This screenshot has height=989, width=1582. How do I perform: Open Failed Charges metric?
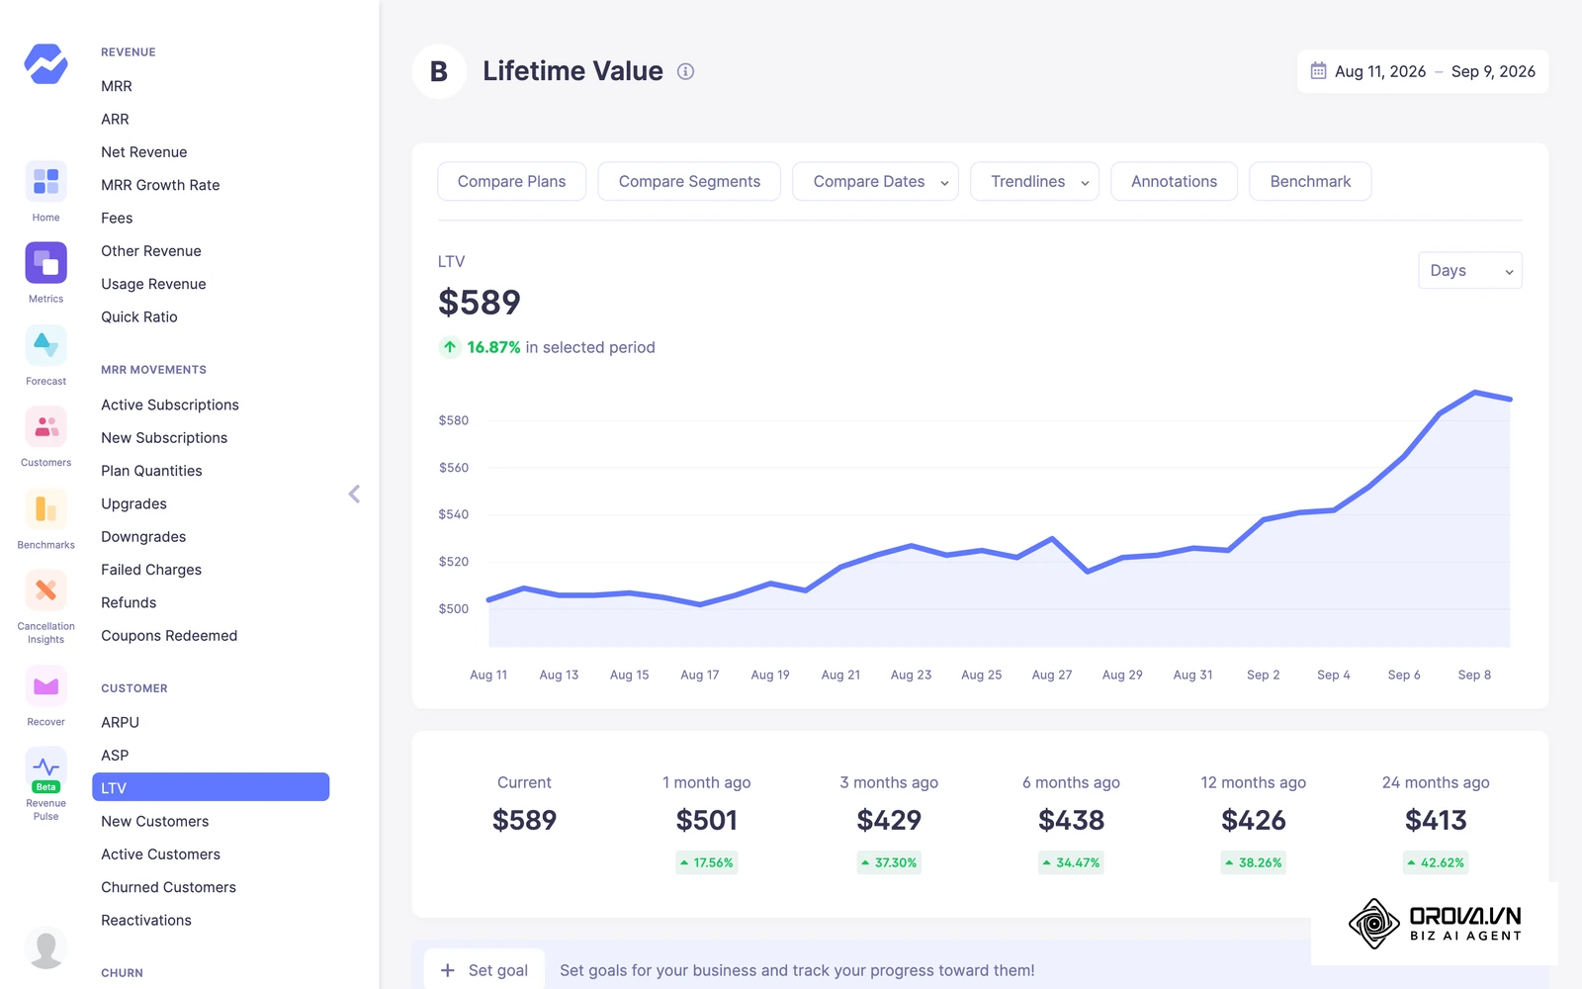pos(151,570)
